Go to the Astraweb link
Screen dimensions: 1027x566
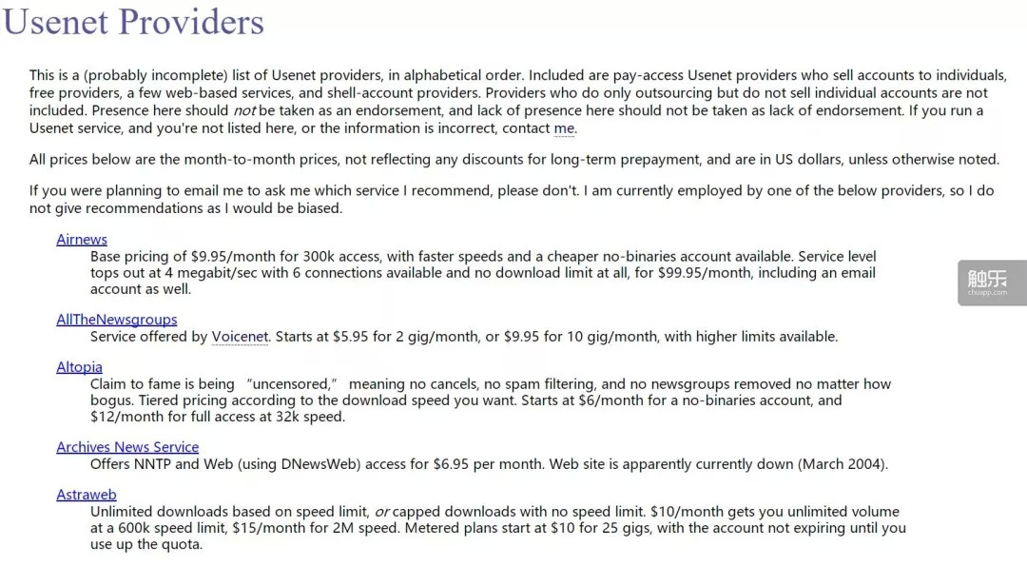(x=87, y=495)
